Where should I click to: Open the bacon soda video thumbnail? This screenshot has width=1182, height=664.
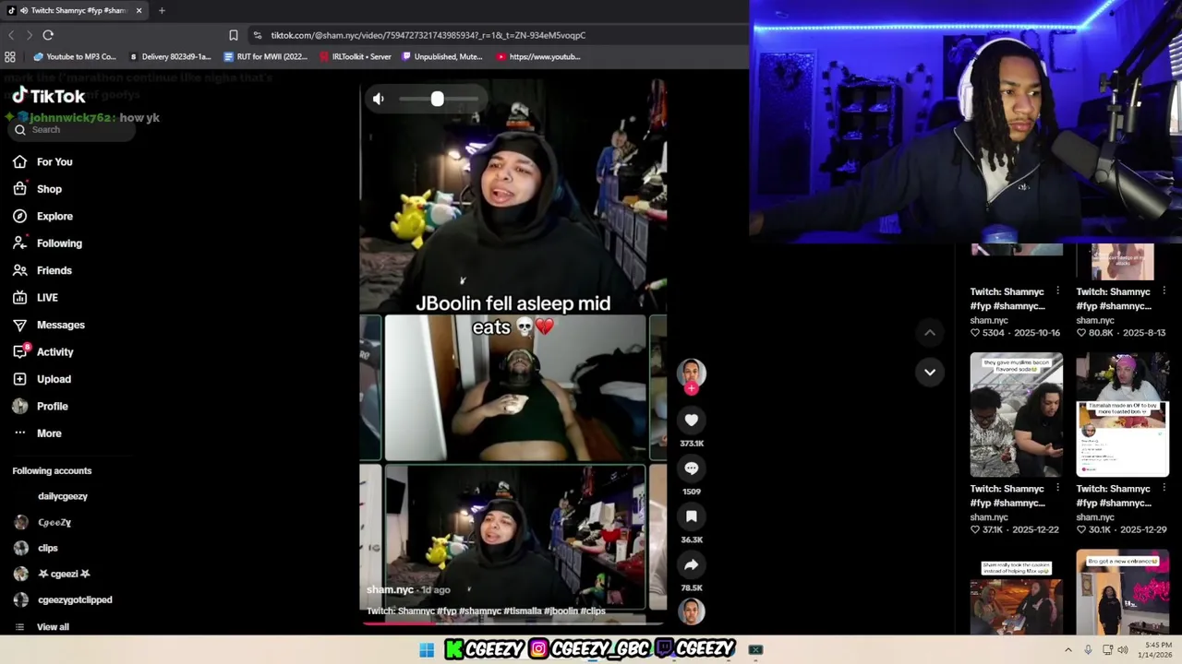pos(1017,415)
